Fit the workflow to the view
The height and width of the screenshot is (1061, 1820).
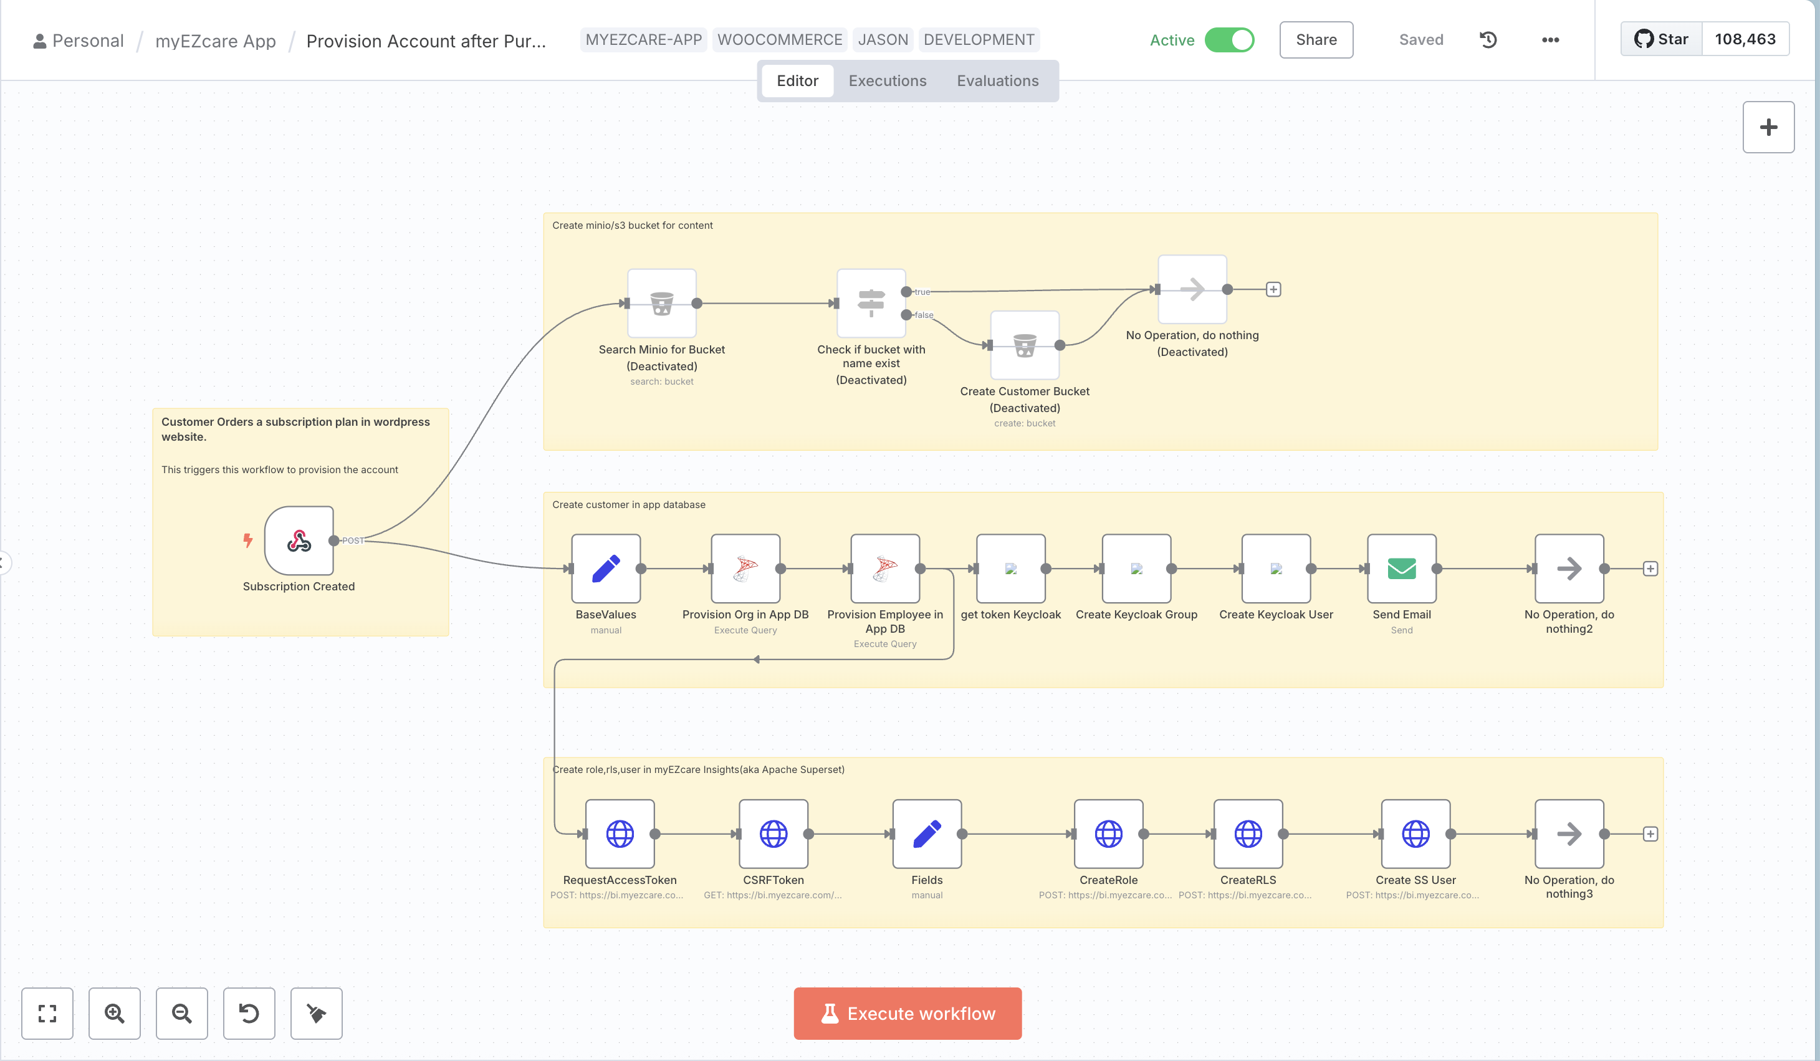[47, 1014]
